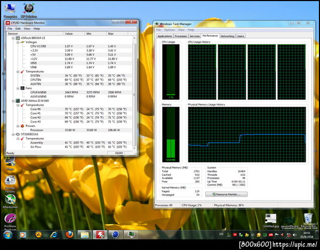Select the Untitled.jpg desktop file
Viewport: 320px width, 250px height.
coord(270,221)
